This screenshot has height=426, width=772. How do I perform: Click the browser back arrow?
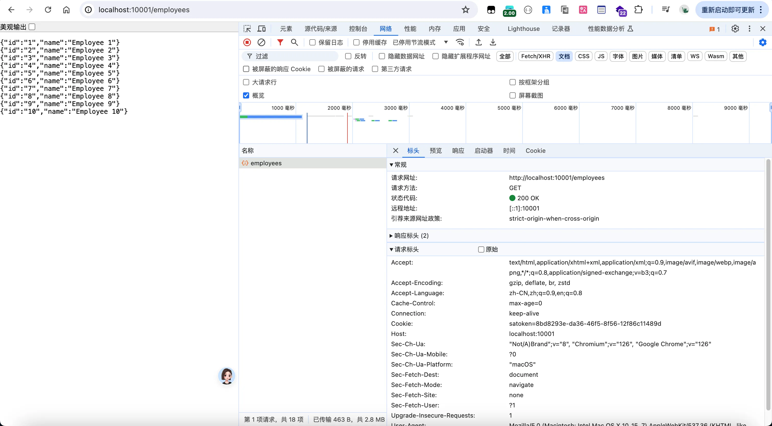click(11, 10)
